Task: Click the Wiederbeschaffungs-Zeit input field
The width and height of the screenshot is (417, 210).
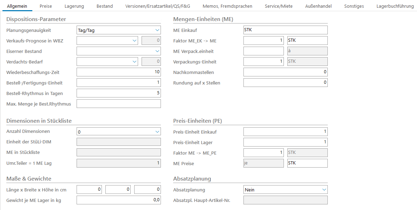Action: pyautogui.click(x=118, y=72)
